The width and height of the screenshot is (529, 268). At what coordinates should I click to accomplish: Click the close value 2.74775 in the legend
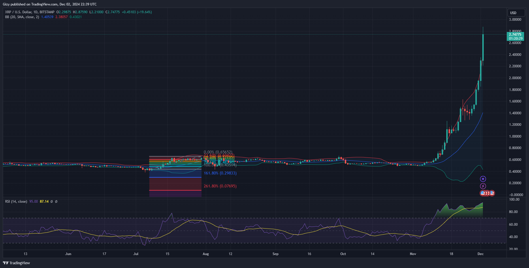coord(114,12)
